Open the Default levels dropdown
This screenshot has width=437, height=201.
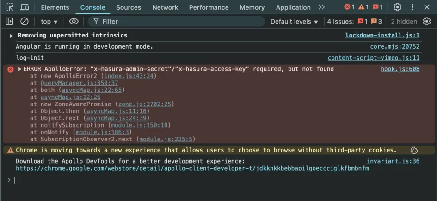[294, 21]
